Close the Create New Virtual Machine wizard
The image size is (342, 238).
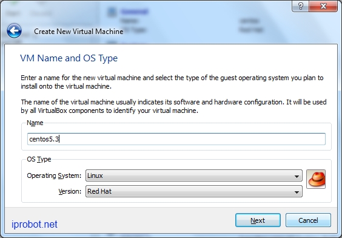323,6
